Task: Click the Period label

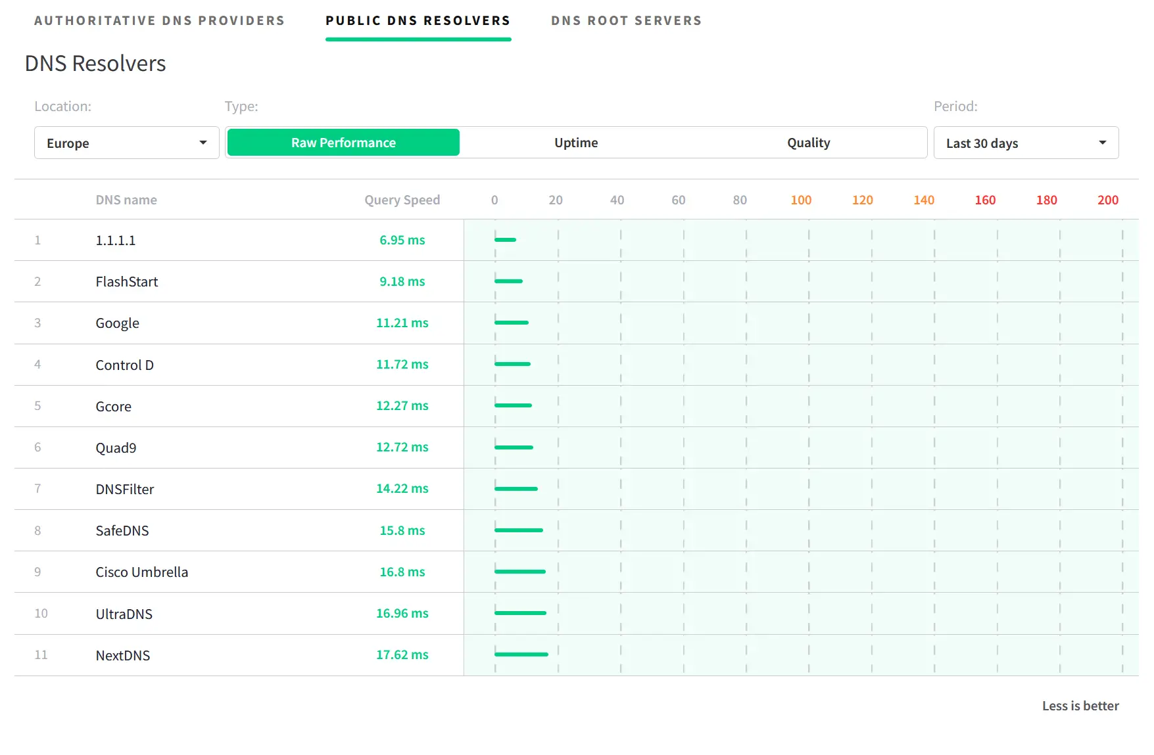Action: point(955,106)
